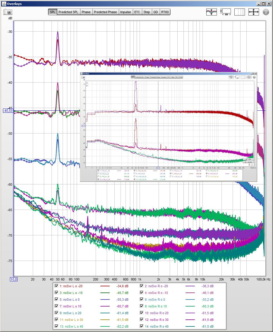Click the dB axis unit label
The height and width of the screenshot is (332, 273).
pos(10,18)
